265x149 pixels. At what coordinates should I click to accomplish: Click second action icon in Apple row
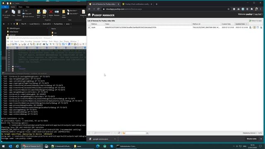click(254, 27)
